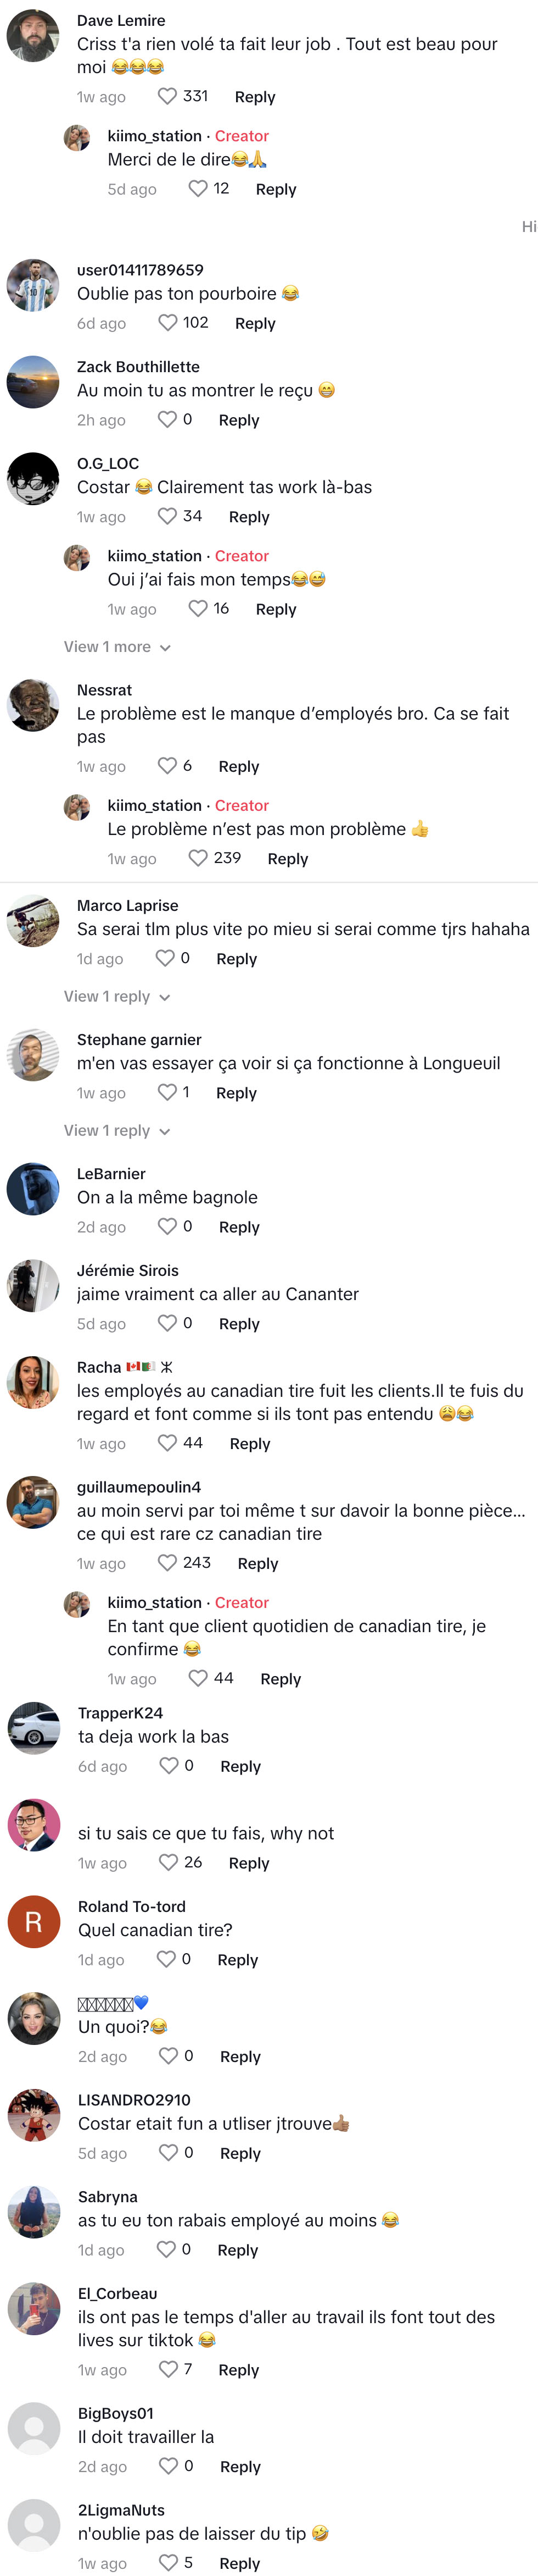This screenshot has height=2576, width=538.
Task: Like O.G_LOC's Costar comment
Action: pos(167,516)
